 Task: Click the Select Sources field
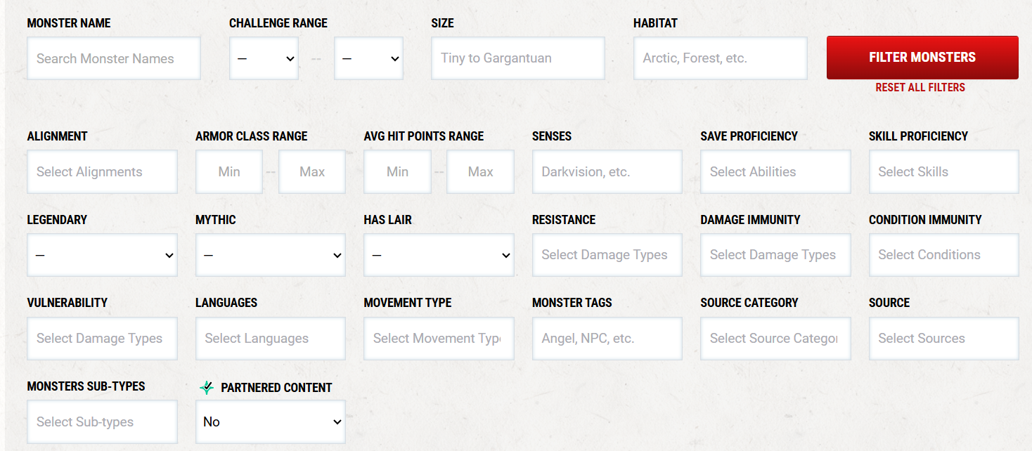(943, 339)
